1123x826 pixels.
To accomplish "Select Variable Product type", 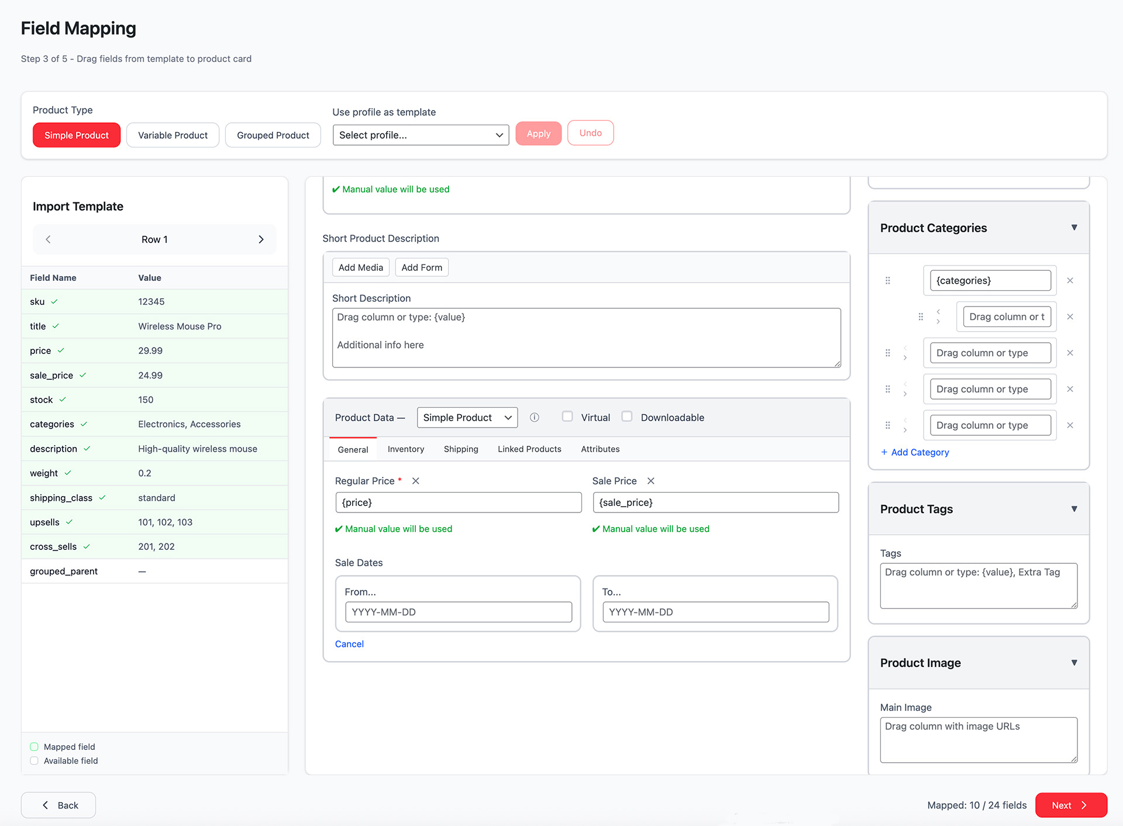I will [173, 135].
